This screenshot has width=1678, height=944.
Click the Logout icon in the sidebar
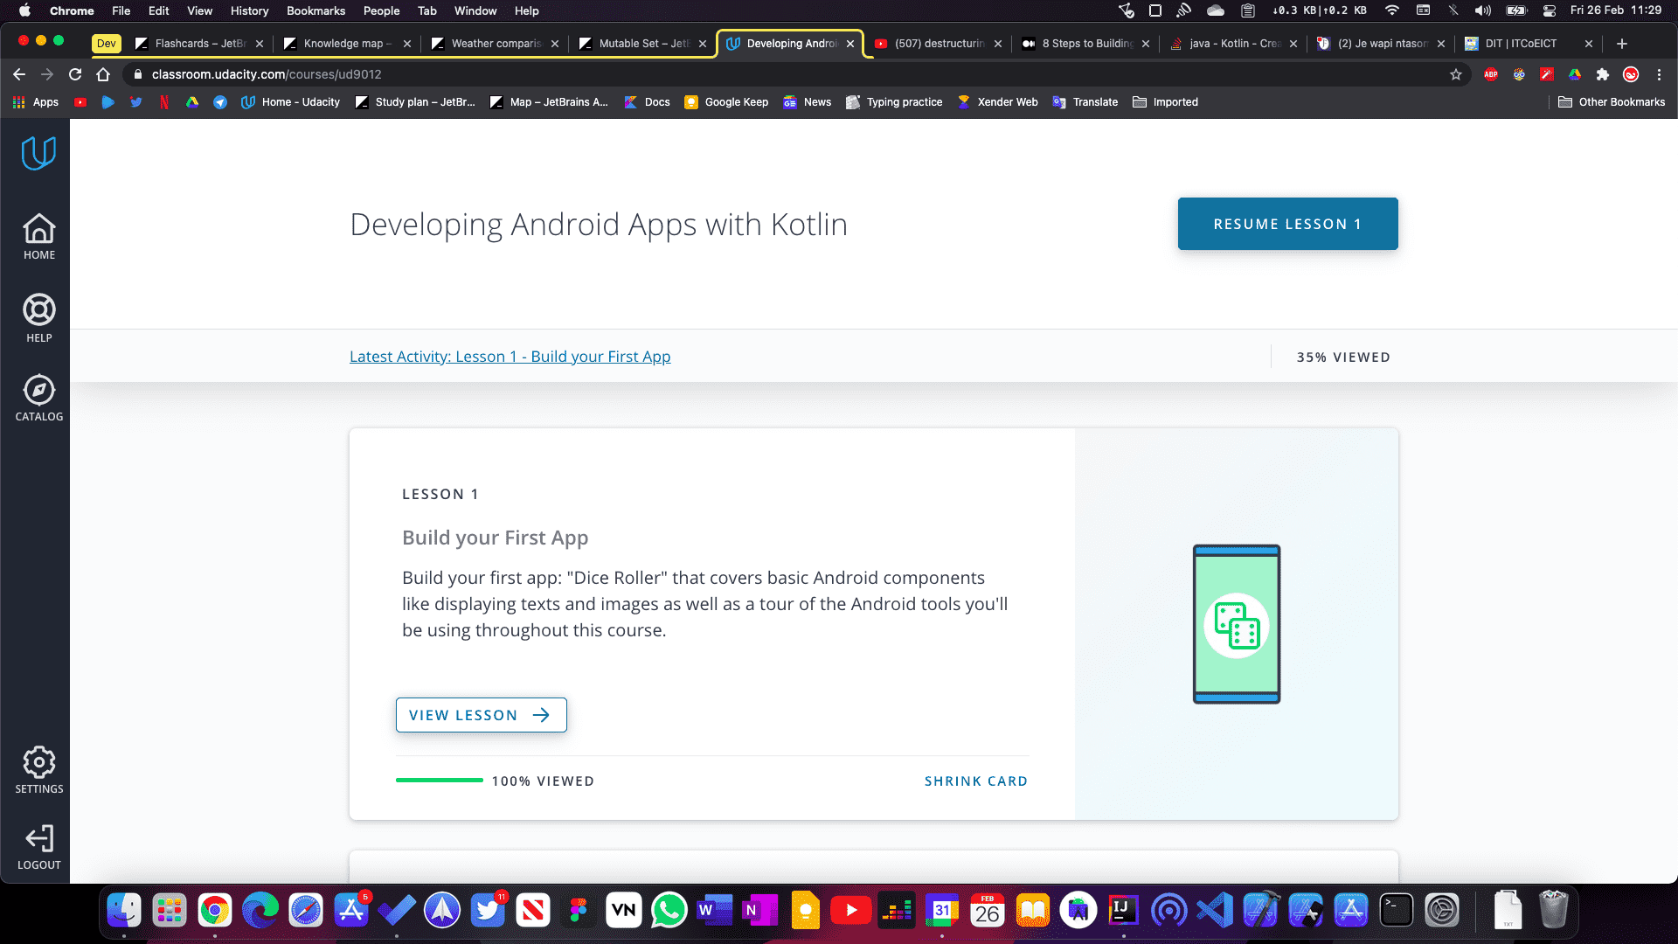tap(38, 839)
